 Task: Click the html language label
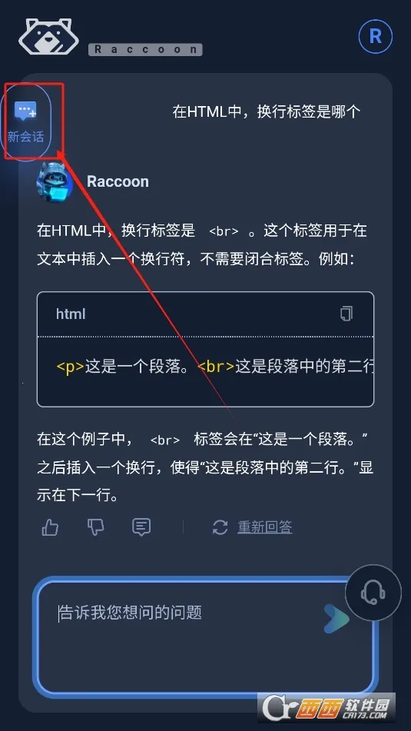(71, 314)
